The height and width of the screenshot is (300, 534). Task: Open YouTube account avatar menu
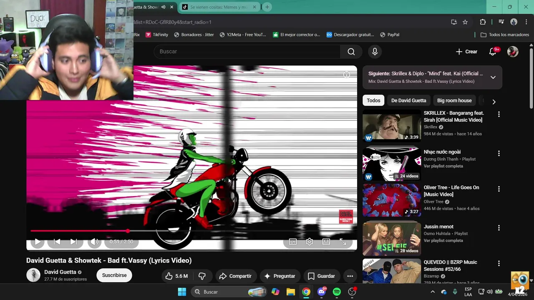pos(513,52)
